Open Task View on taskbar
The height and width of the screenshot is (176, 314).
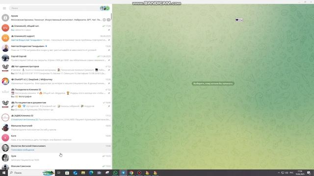click(59, 173)
